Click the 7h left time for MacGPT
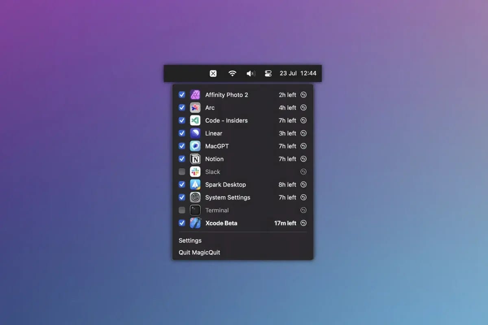This screenshot has height=325, width=488. [x=288, y=146]
